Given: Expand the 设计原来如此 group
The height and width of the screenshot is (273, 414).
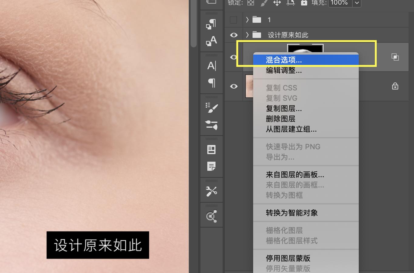Looking at the screenshot, I should (x=247, y=35).
